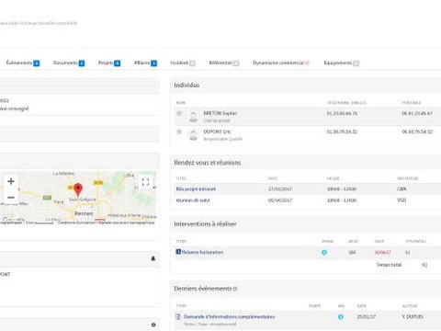Zoom in on the map
441x331 pixels.
pyautogui.click(x=11, y=181)
